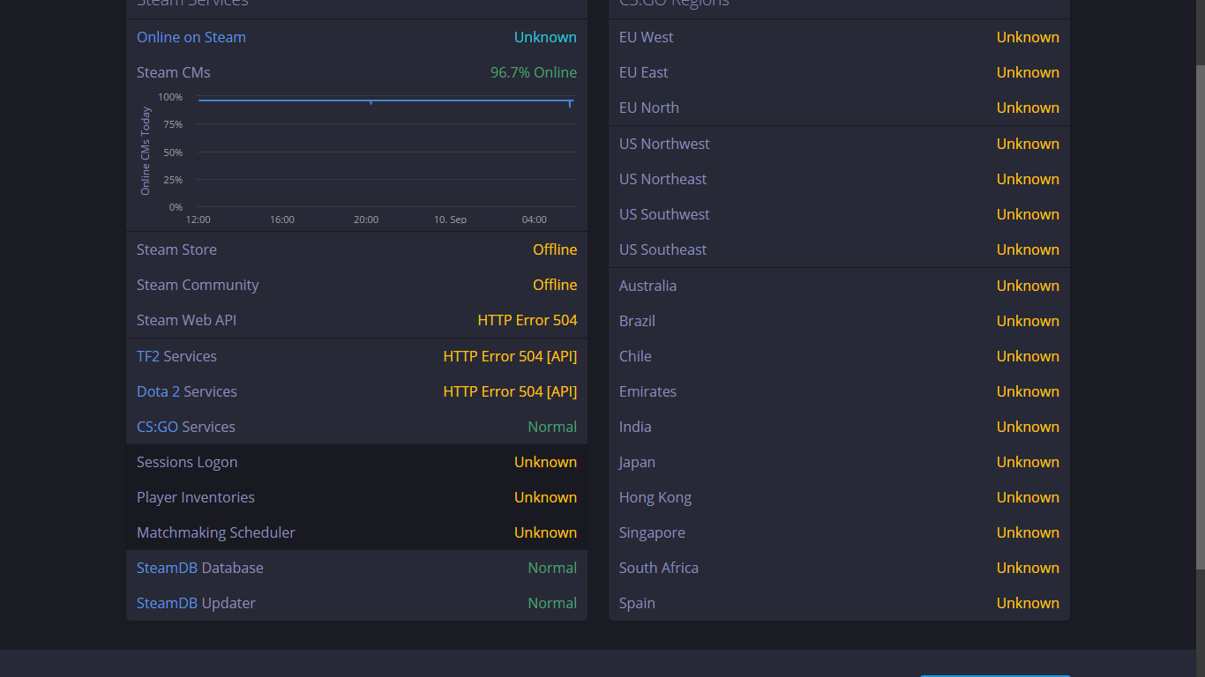Viewport: 1205px width, 677px height.
Task: Click the Unknown status for Hong Kong
Action: [x=1028, y=497]
